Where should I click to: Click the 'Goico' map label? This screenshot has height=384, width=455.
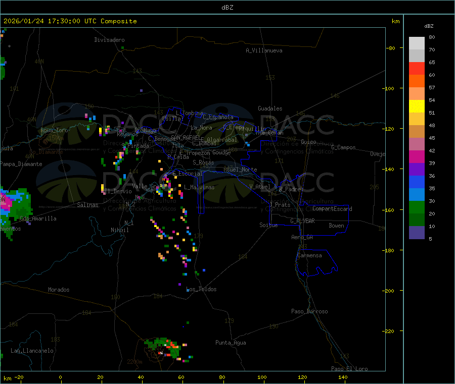[308, 142]
